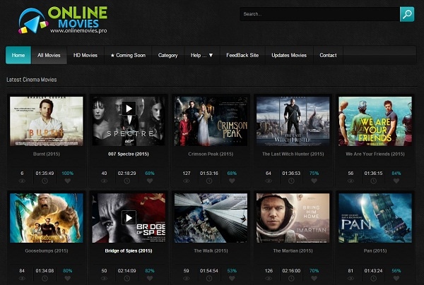Click the 02:18:29 duration on 007 Spectre
The image size is (424, 285).
[126, 174]
